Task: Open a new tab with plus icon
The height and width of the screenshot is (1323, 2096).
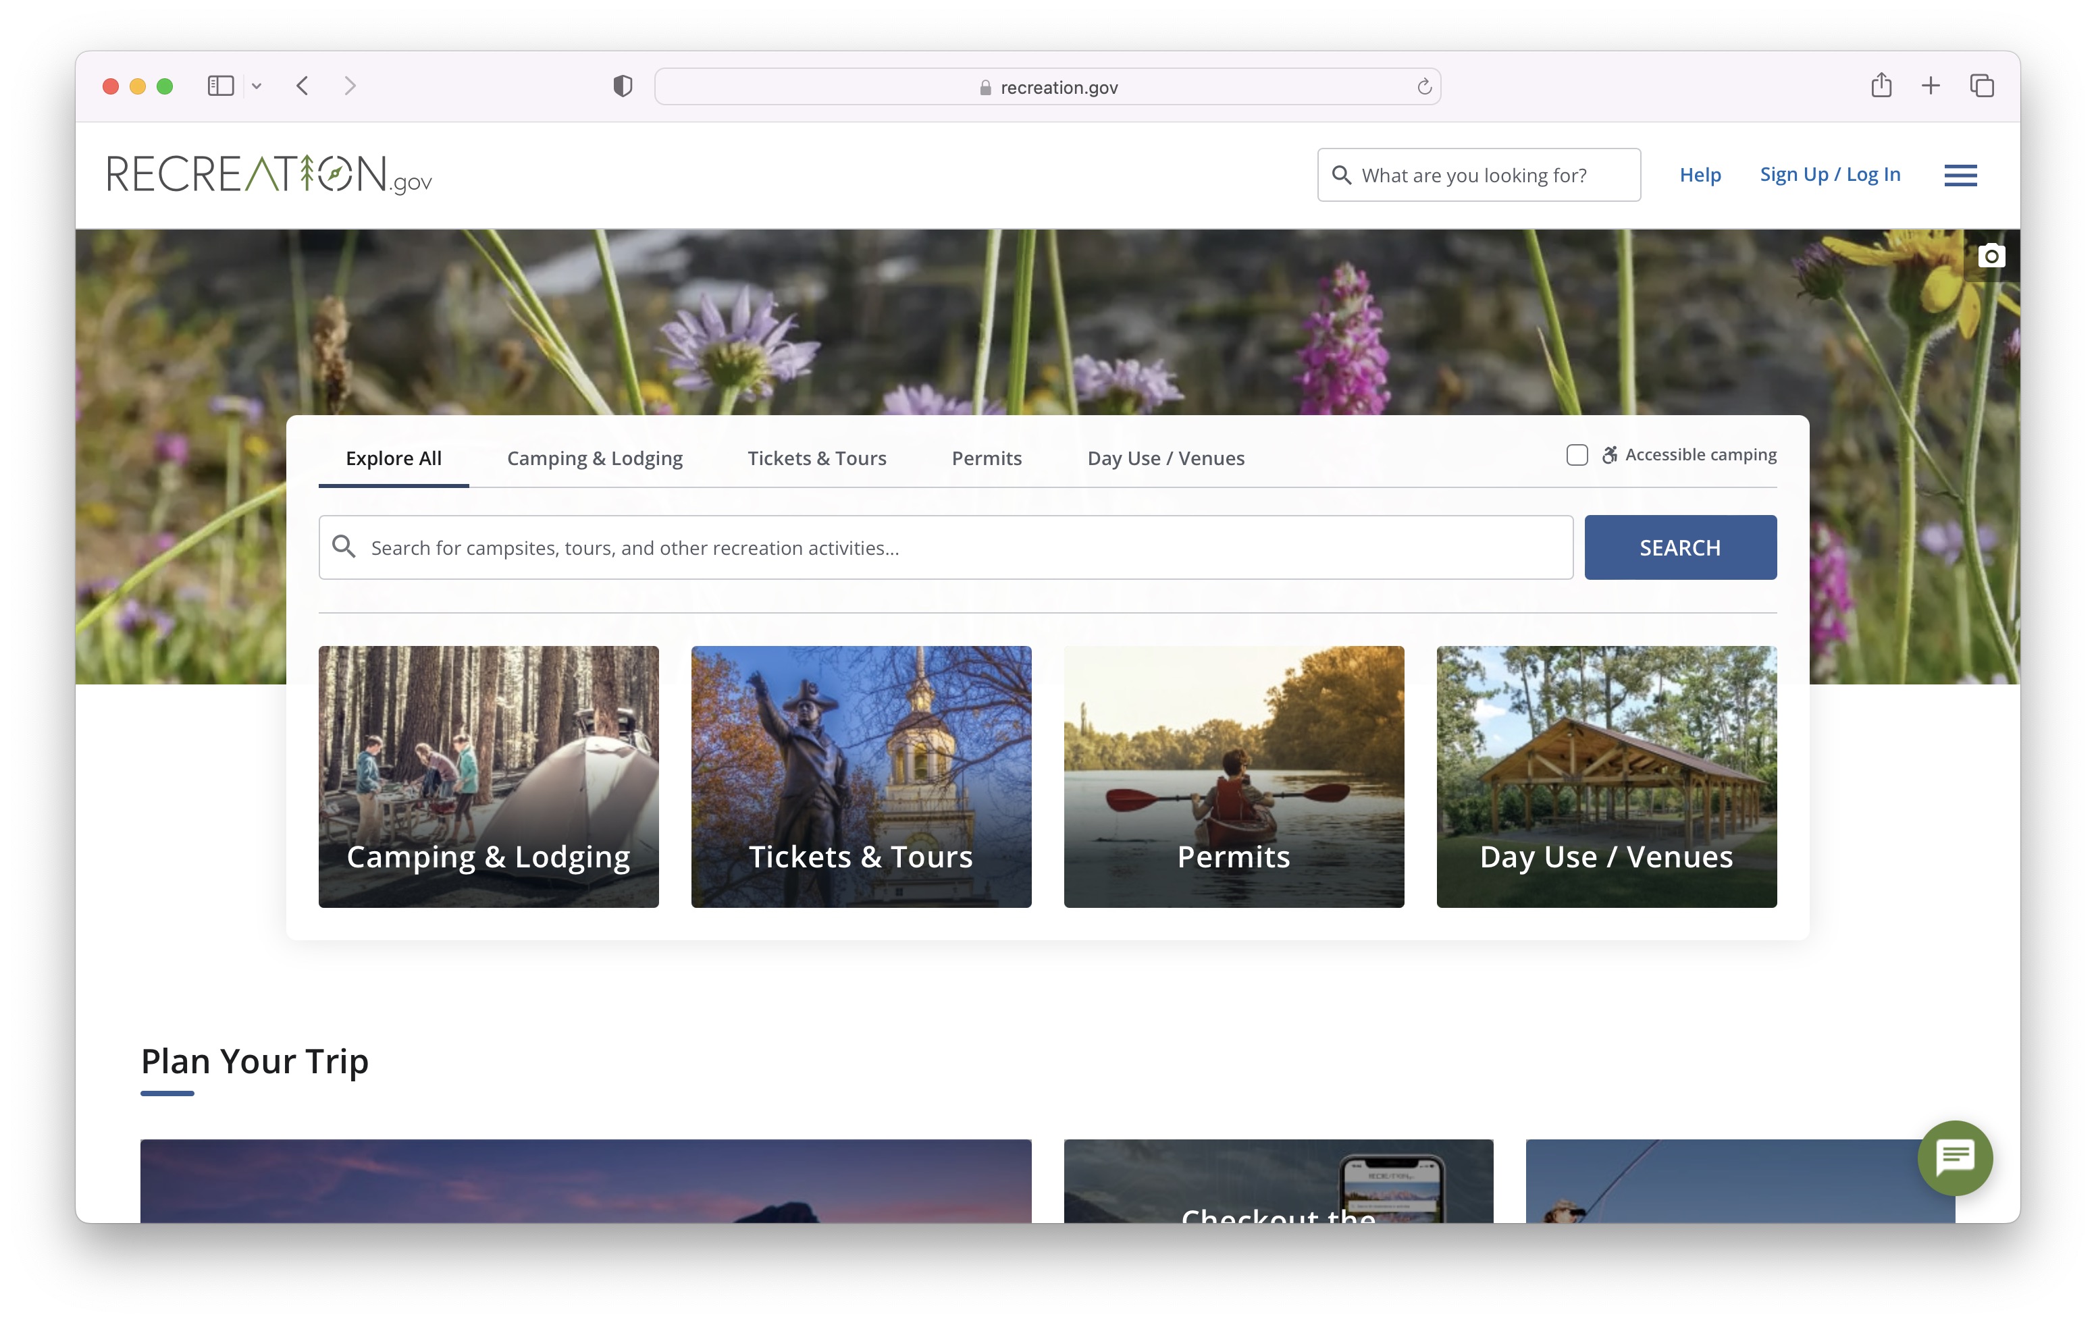Action: click(1931, 86)
